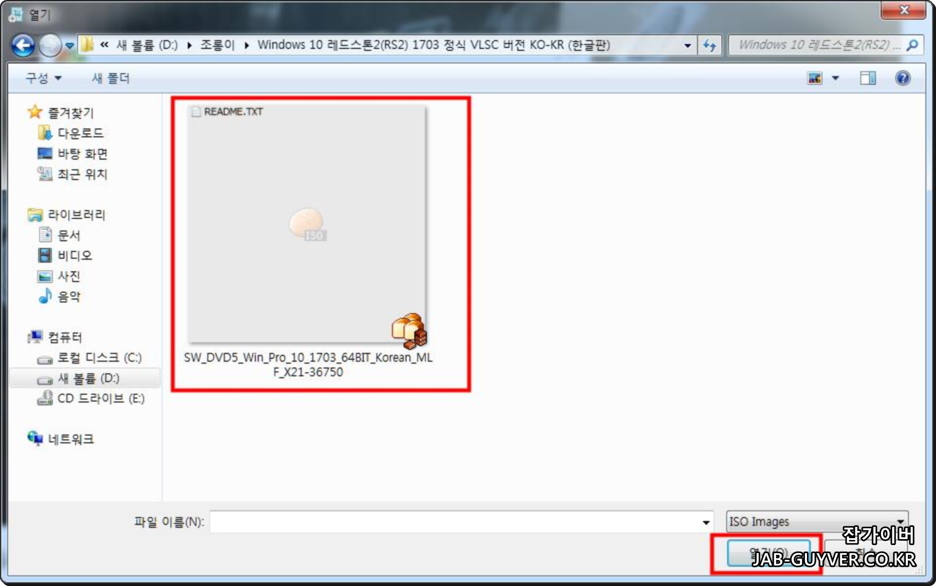Click the 음악 note icon

click(45, 296)
